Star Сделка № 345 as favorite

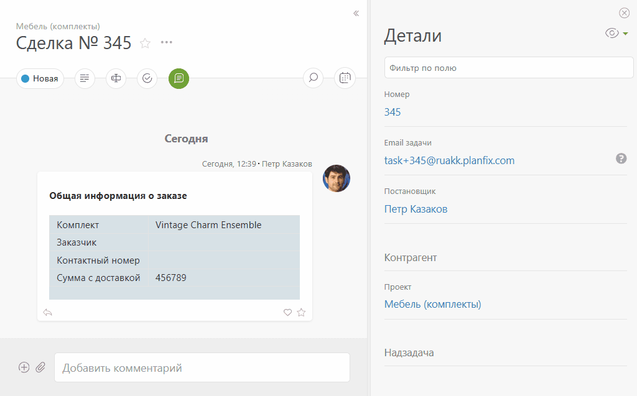click(145, 43)
